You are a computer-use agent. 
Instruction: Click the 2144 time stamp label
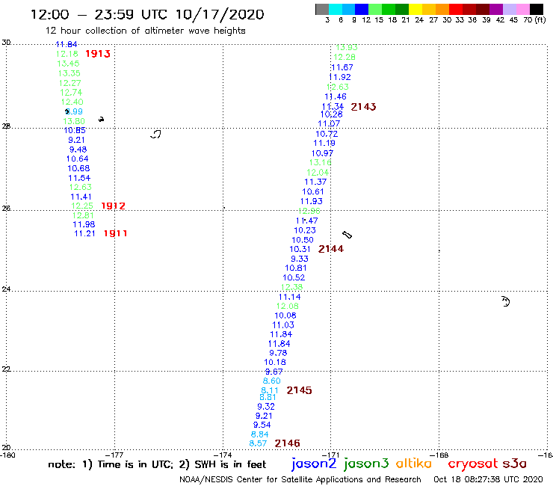331,249
